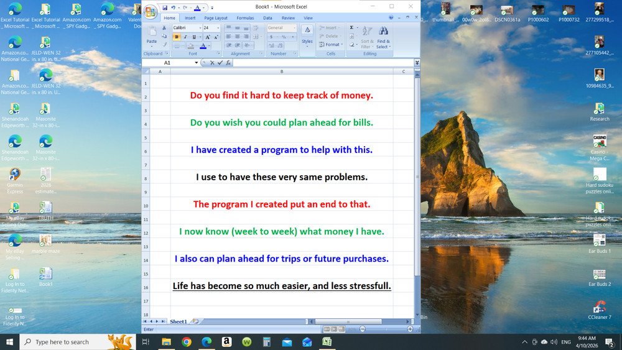
Task: Click the Merge & Center icon
Action: click(256, 37)
